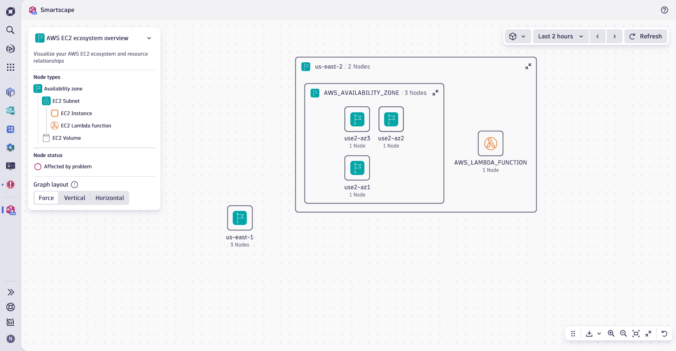Screen dimensions: 676x351
Task: Enable the Affected by problem status filter
Action: click(38, 167)
